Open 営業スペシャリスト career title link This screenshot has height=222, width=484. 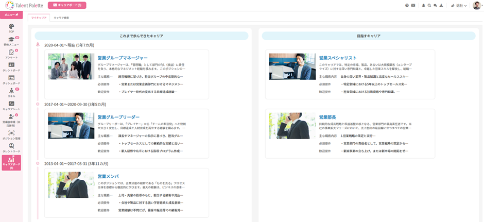click(x=338, y=58)
